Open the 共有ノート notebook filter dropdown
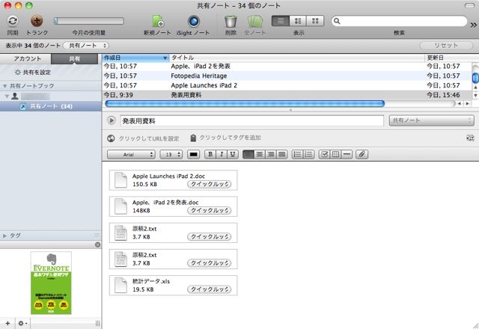This screenshot has width=479, height=329. [86, 46]
